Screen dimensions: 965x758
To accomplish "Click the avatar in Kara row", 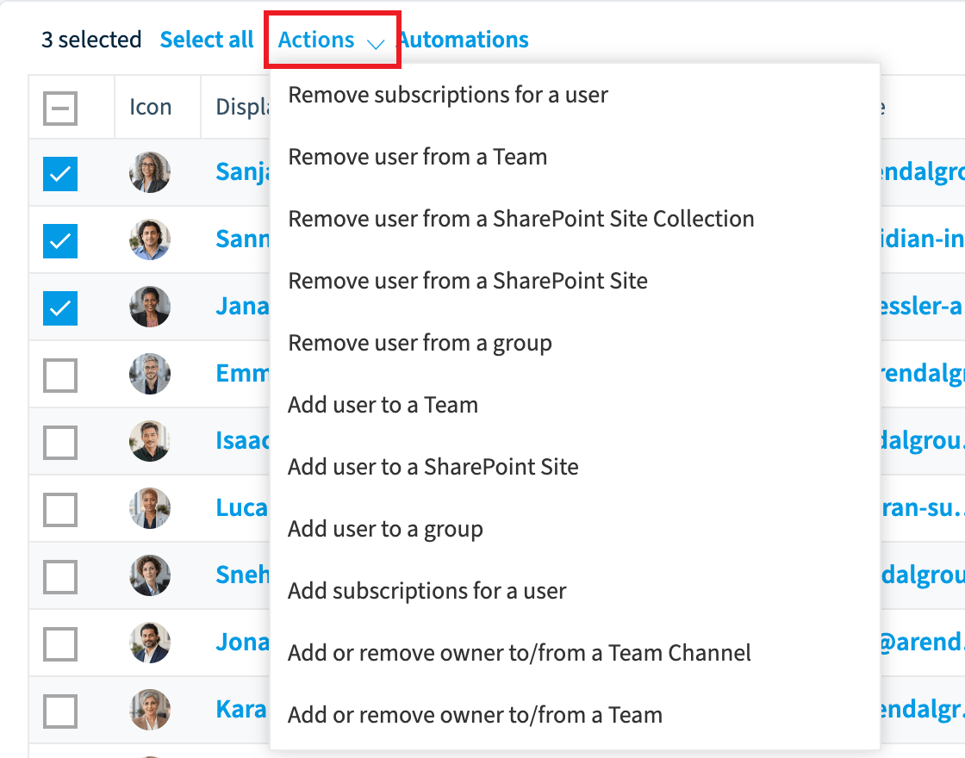I will point(150,709).
